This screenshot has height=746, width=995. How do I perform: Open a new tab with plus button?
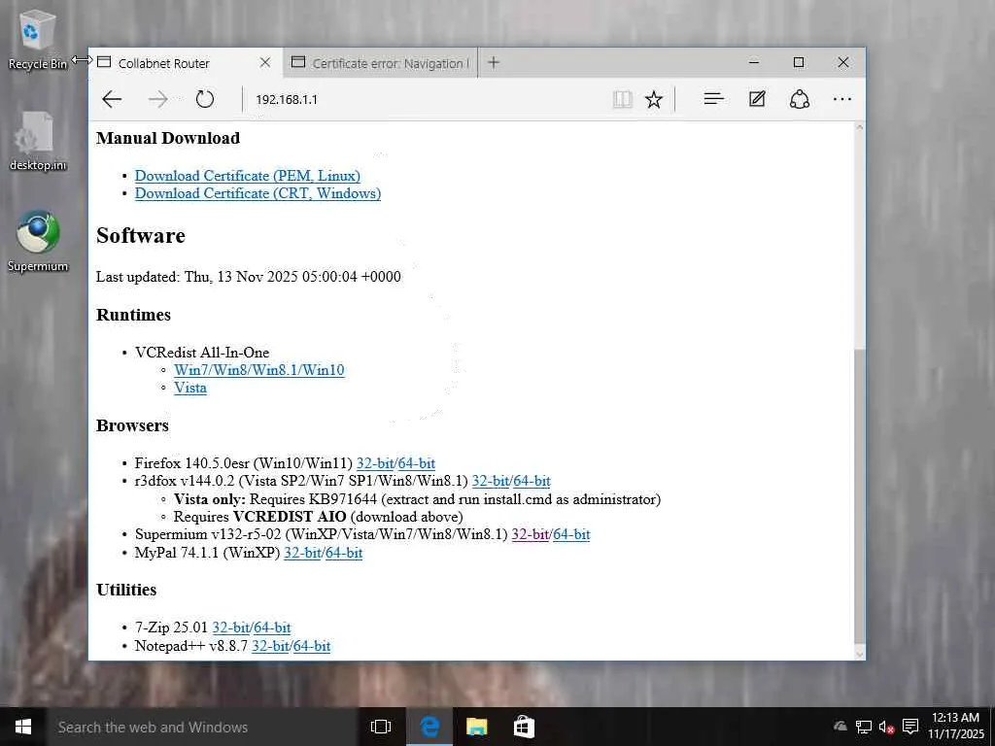point(494,62)
